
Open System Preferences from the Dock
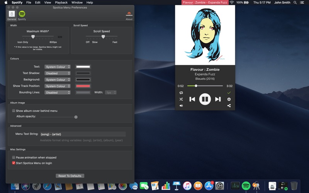pyautogui.click(x=219, y=186)
